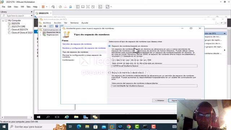Open the guest Windows Start button
Screen dimensions: 231x130
coord(39,117)
